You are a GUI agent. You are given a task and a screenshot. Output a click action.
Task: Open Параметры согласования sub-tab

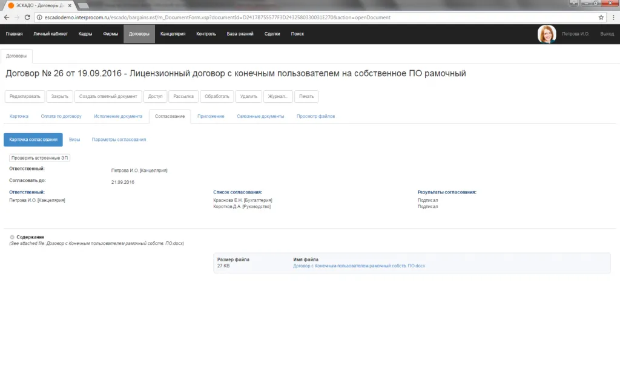(x=119, y=140)
